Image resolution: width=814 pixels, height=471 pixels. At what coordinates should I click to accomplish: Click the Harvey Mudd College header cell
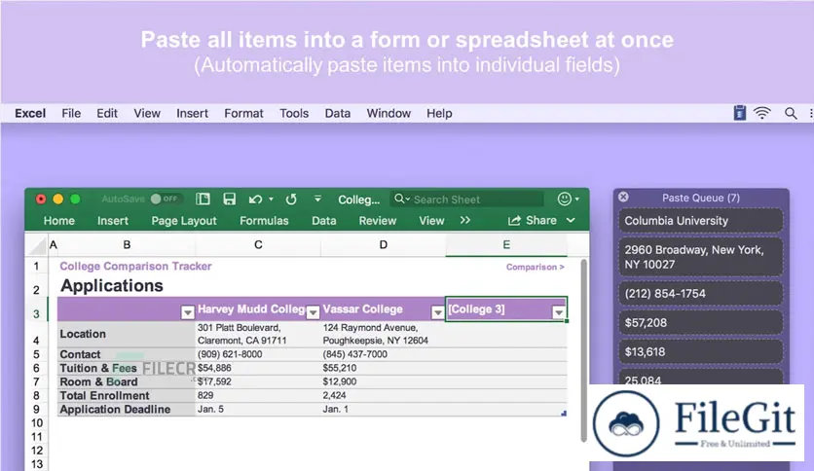pyautogui.click(x=258, y=309)
